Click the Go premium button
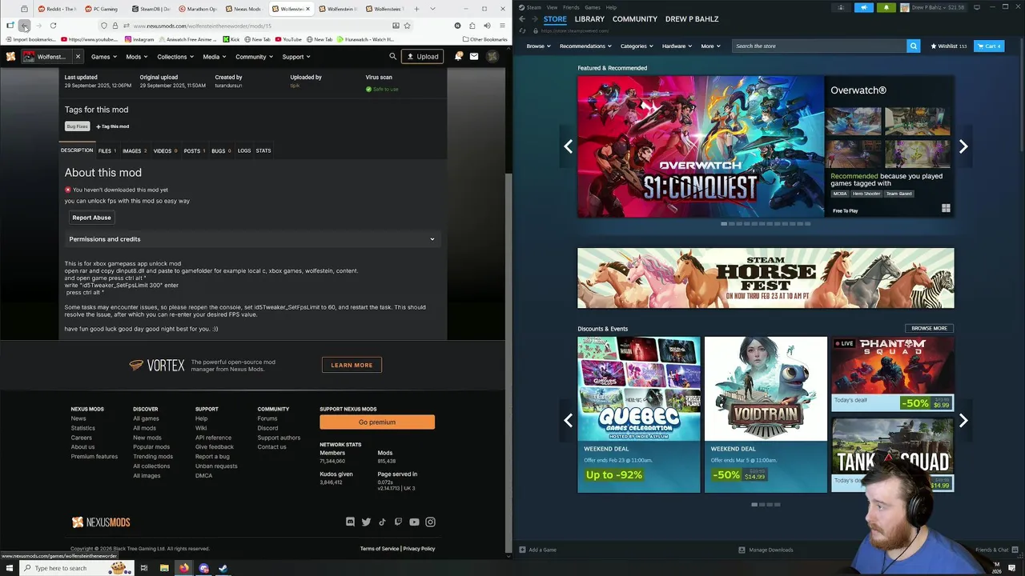 point(377,422)
